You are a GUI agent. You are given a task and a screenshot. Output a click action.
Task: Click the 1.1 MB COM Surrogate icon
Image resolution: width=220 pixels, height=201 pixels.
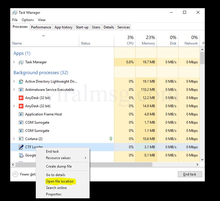tap(21, 131)
